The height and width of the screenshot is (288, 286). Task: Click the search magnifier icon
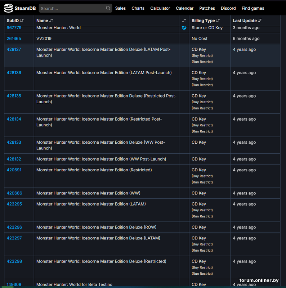click(108, 8)
